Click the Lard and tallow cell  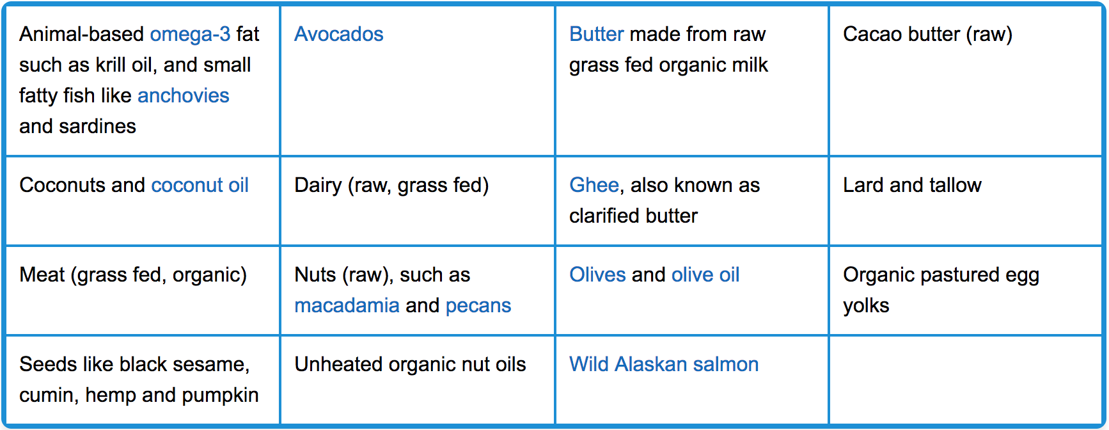point(965,201)
